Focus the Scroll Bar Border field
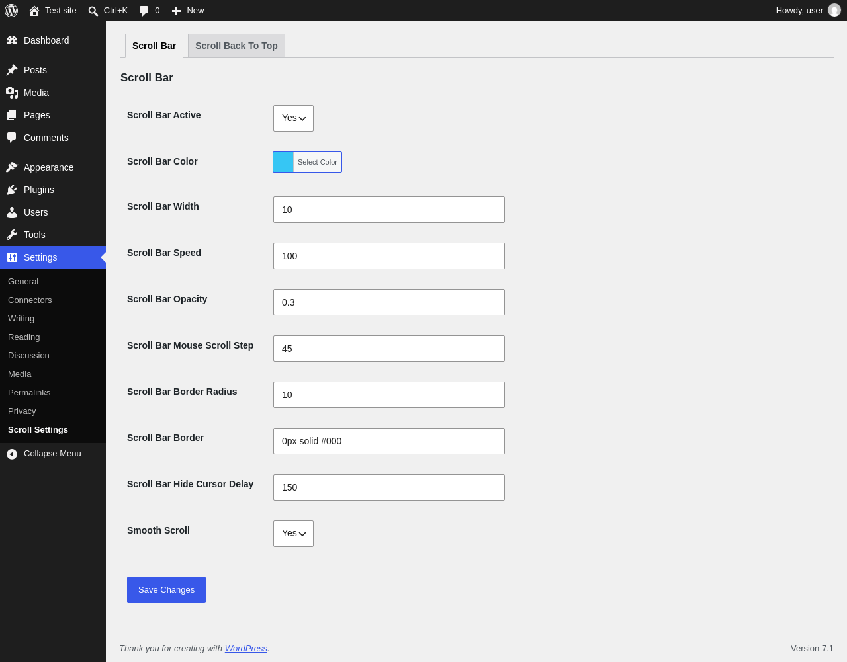The width and height of the screenshot is (847, 662). 389,441
